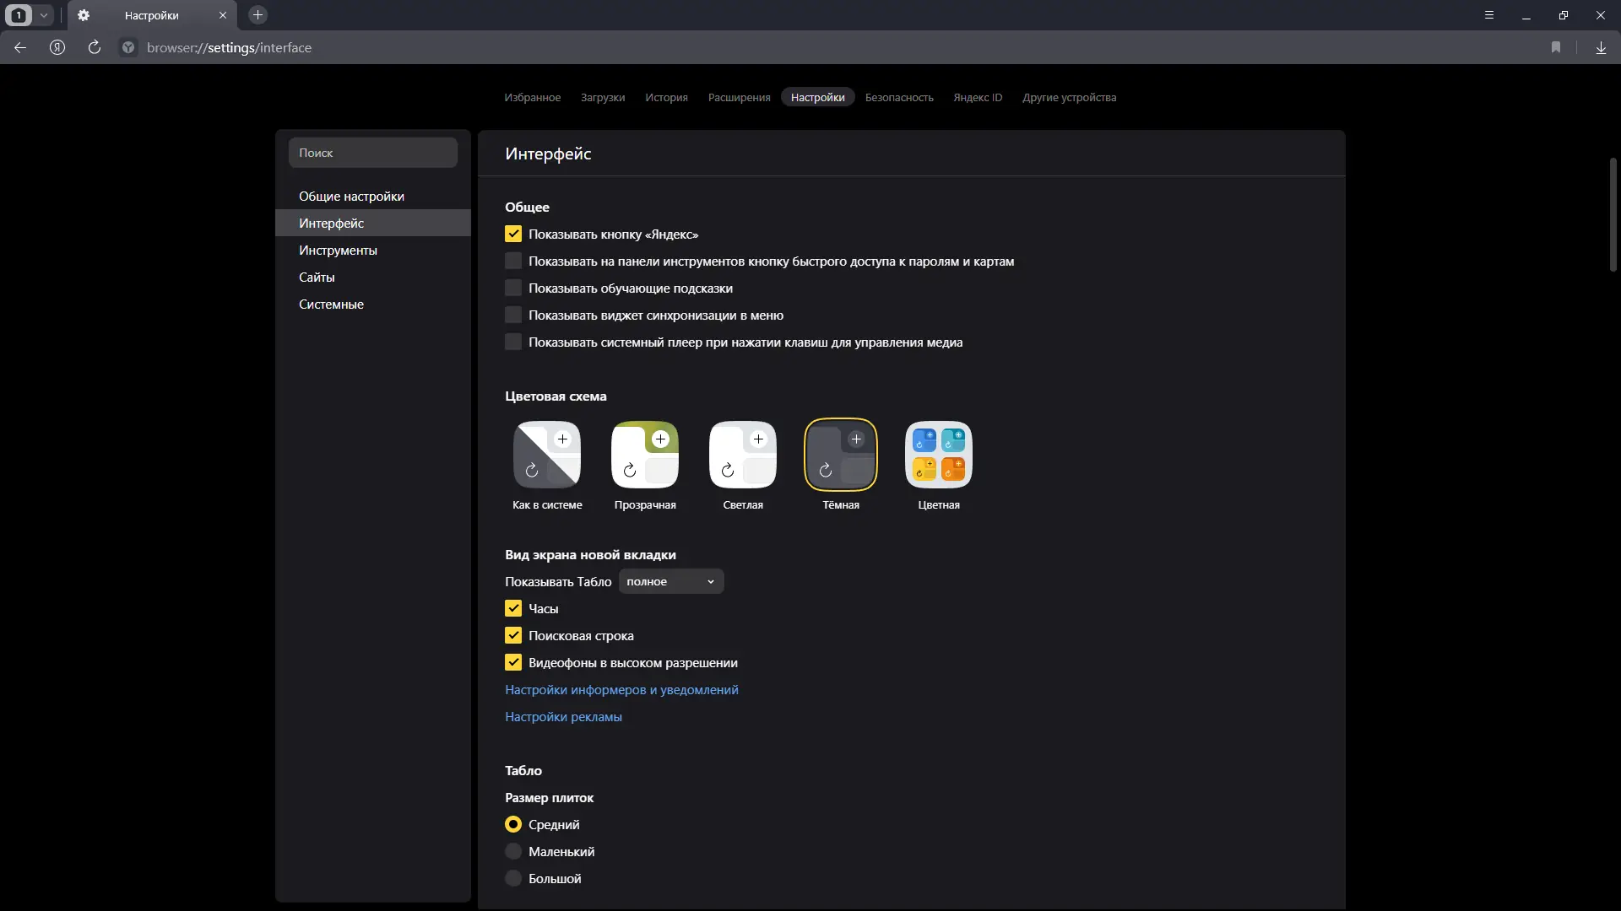Disable the 'Часы' checkbox

(x=513, y=609)
